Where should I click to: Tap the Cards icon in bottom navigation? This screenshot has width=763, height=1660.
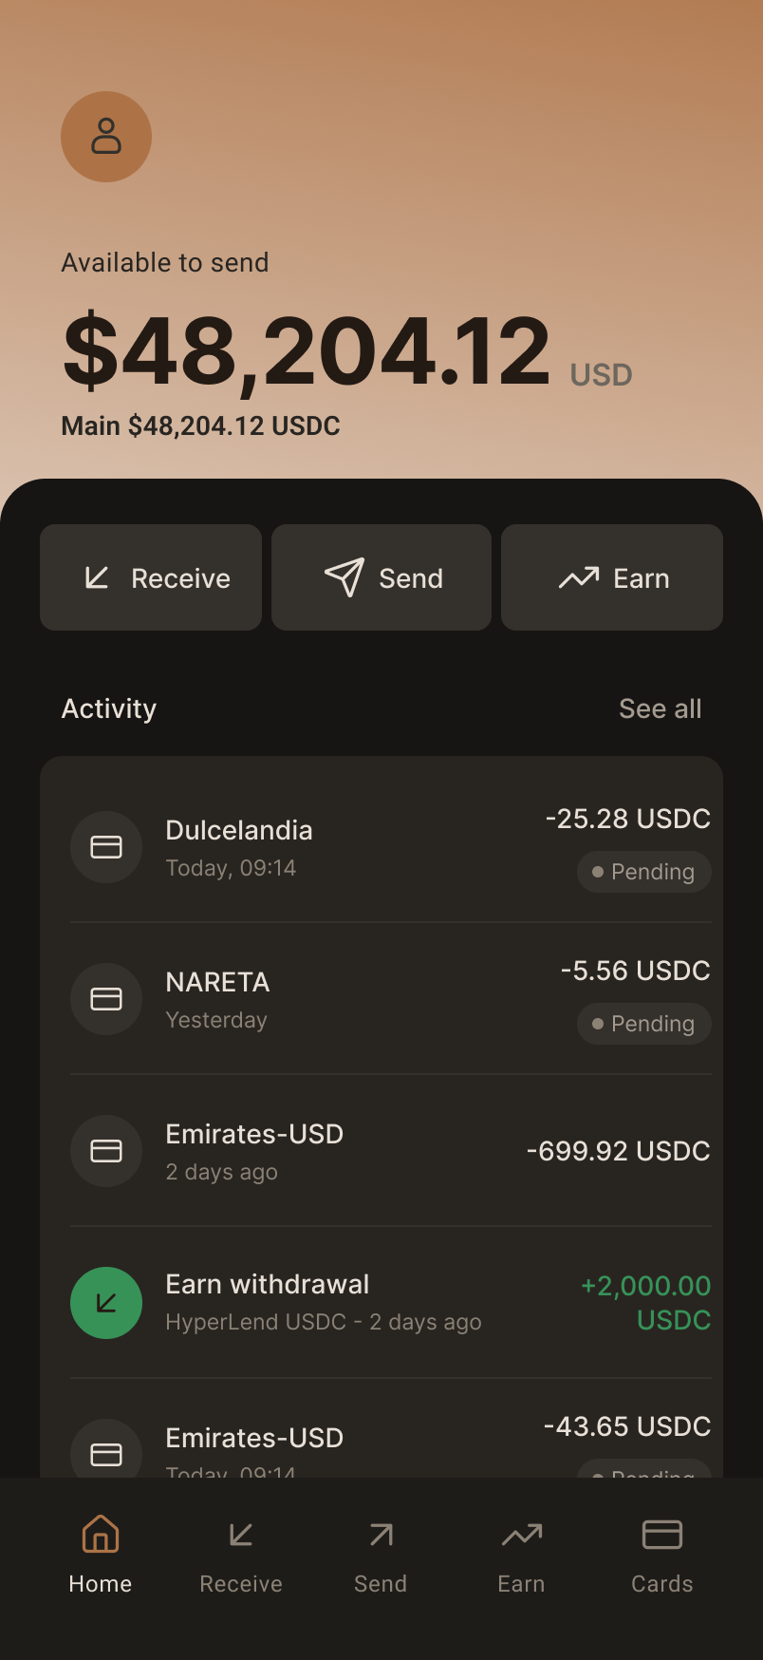pyautogui.click(x=662, y=1535)
